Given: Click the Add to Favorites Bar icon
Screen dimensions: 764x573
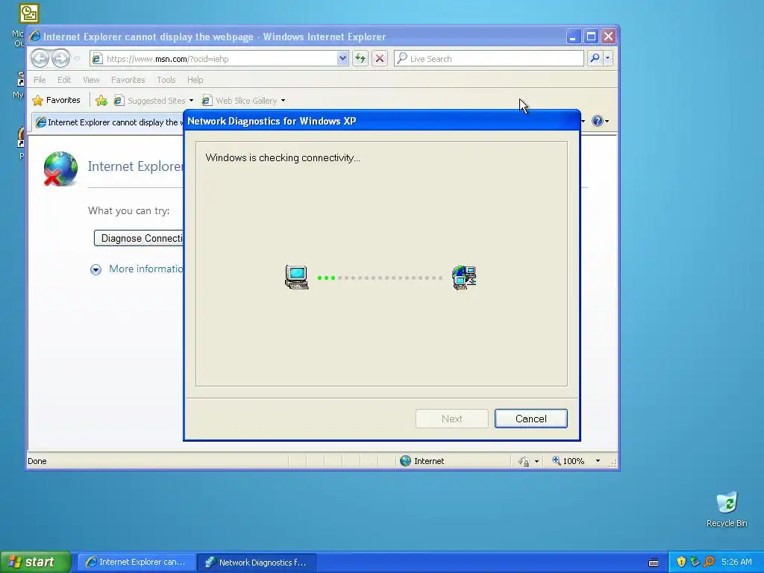Looking at the screenshot, I should point(101,101).
